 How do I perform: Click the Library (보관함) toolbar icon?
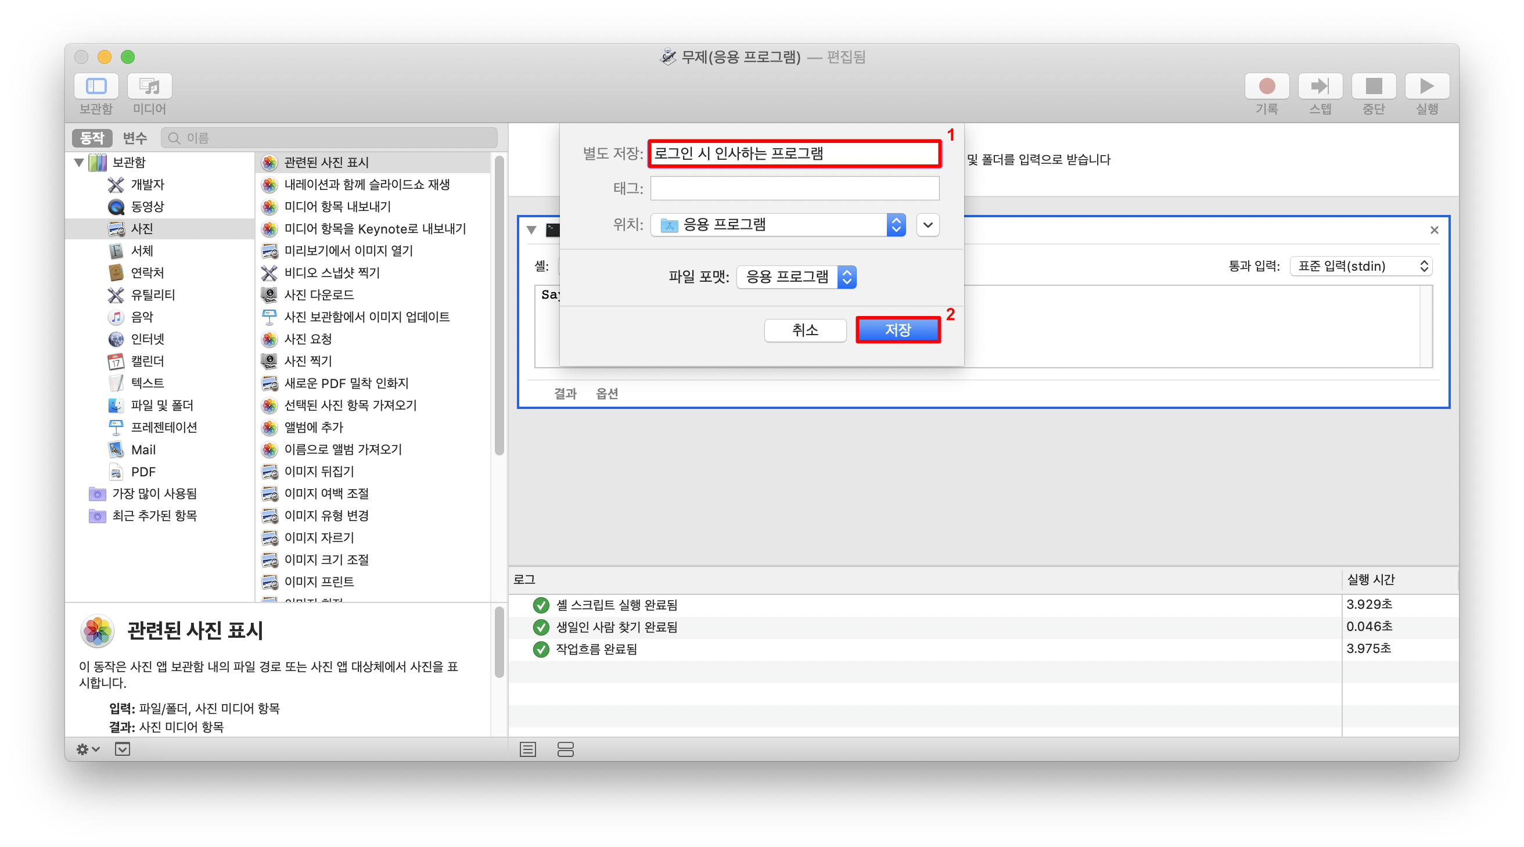96,87
